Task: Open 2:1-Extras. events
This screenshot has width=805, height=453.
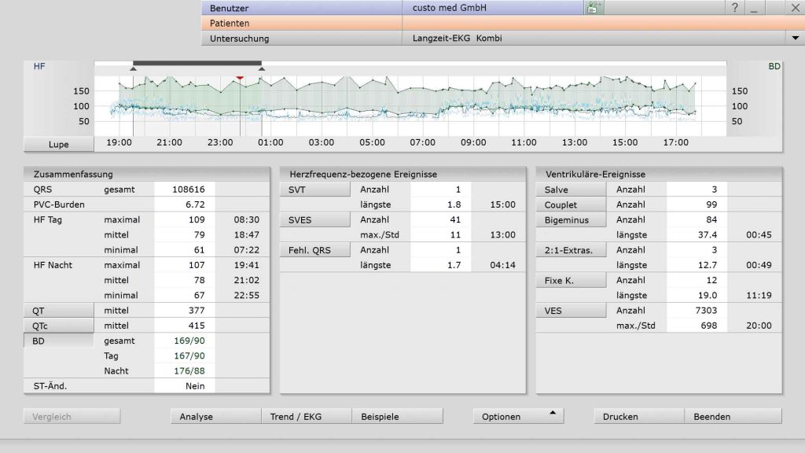Action: click(x=571, y=250)
